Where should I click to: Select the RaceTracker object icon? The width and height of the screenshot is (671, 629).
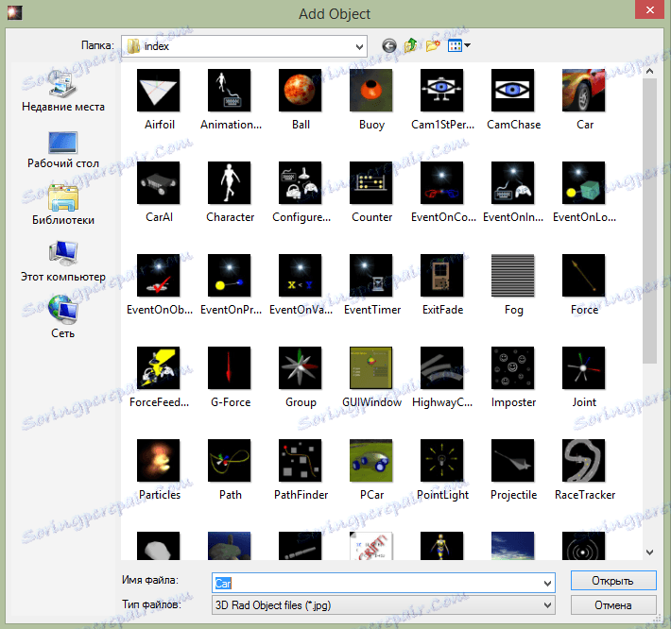click(x=584, y=461)
